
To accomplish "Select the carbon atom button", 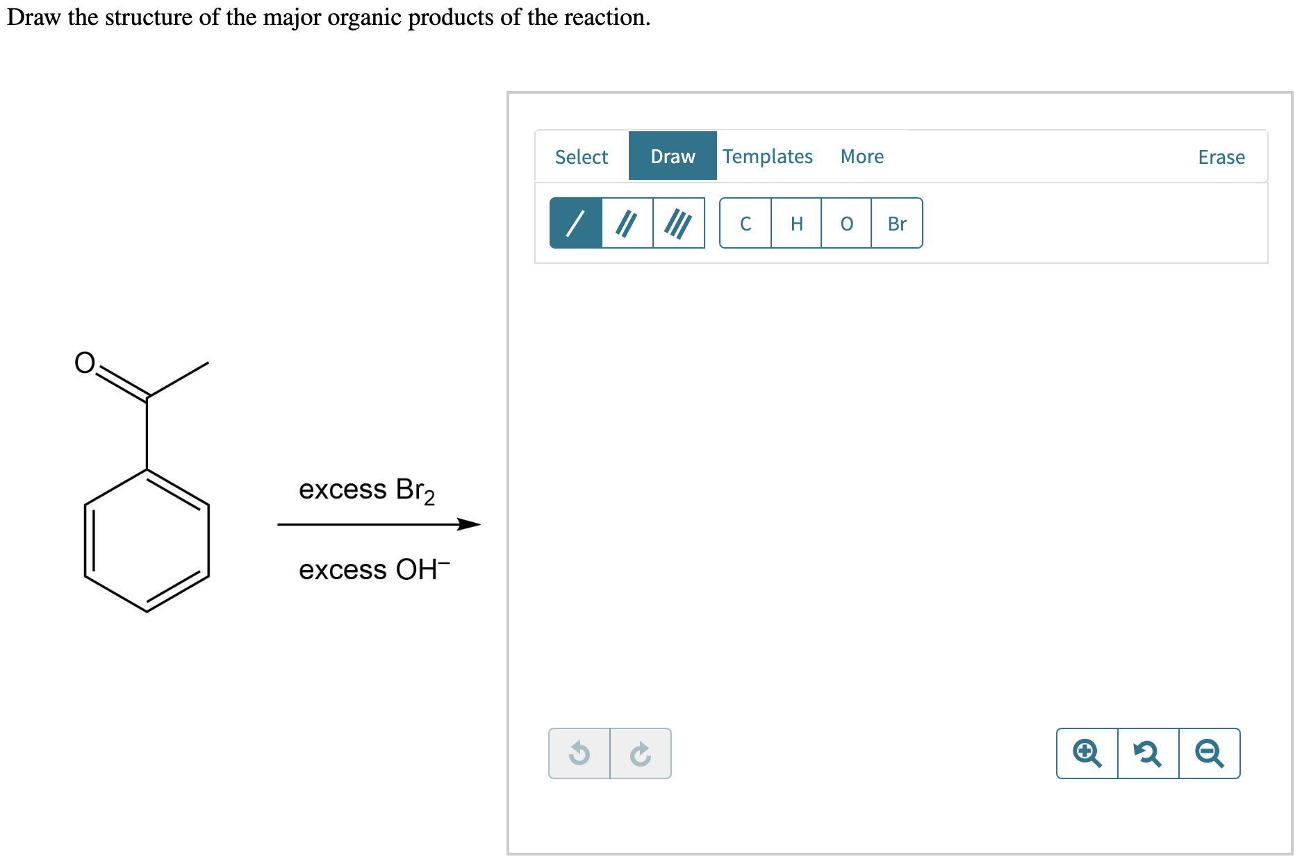I will (745, 223).
